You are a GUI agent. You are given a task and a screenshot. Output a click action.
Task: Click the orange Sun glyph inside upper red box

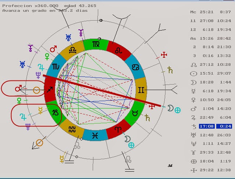pos(36,90)
